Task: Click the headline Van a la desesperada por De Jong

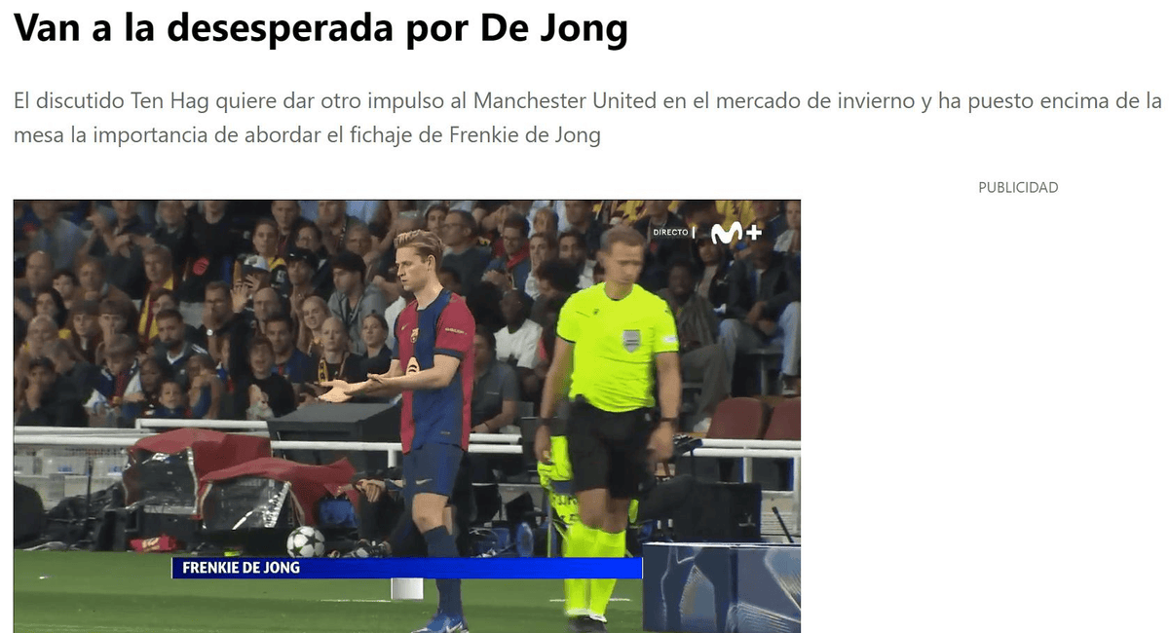Action: pyautogui.click(x=321, y=29)
